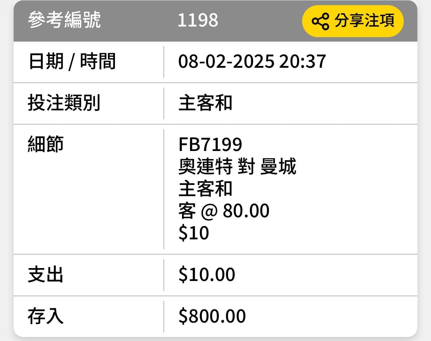The image size is (431, 341).
Task: Click the grey header bar of the receipt
Action: pyautogui.click(x=215, y=21)
